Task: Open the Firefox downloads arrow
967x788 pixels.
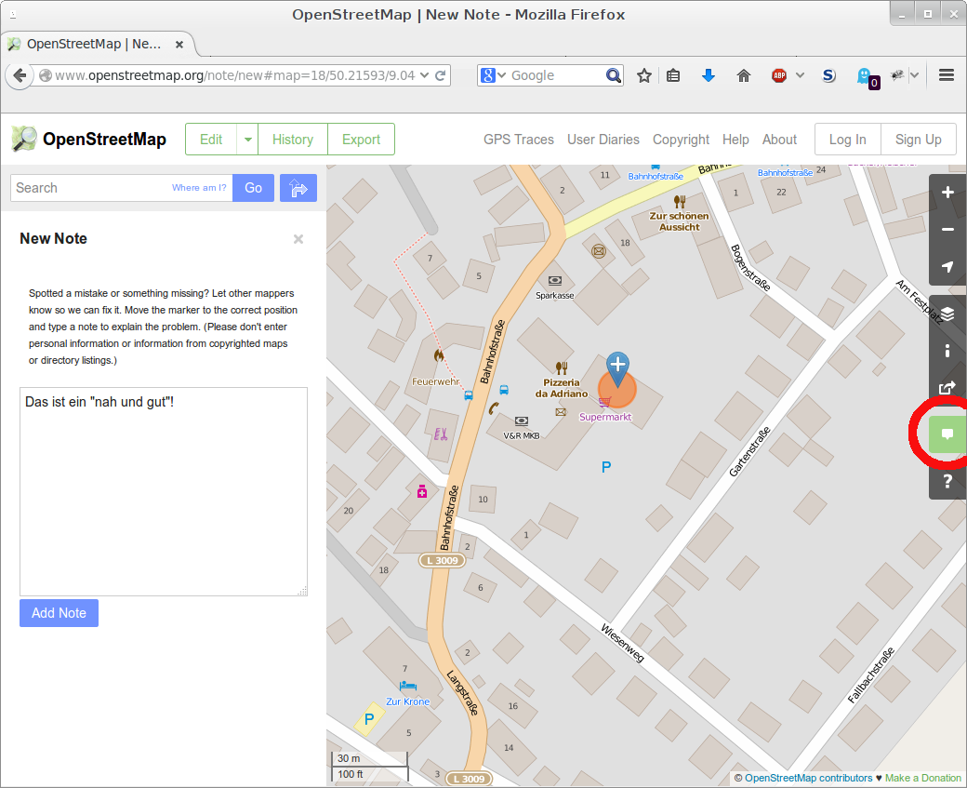Action: point(708,75)
